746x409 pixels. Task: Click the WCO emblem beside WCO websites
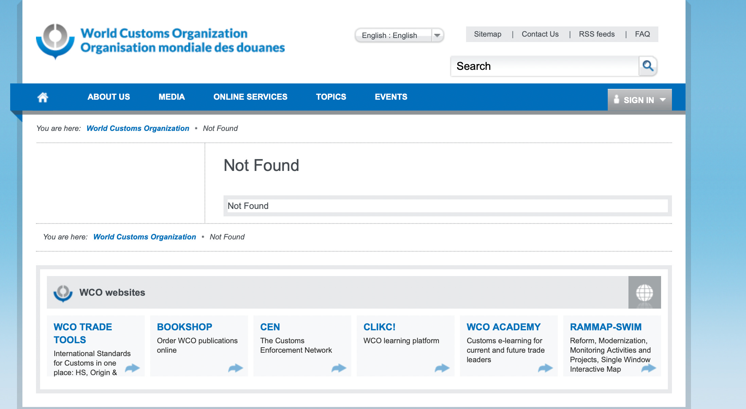[63, 293]
